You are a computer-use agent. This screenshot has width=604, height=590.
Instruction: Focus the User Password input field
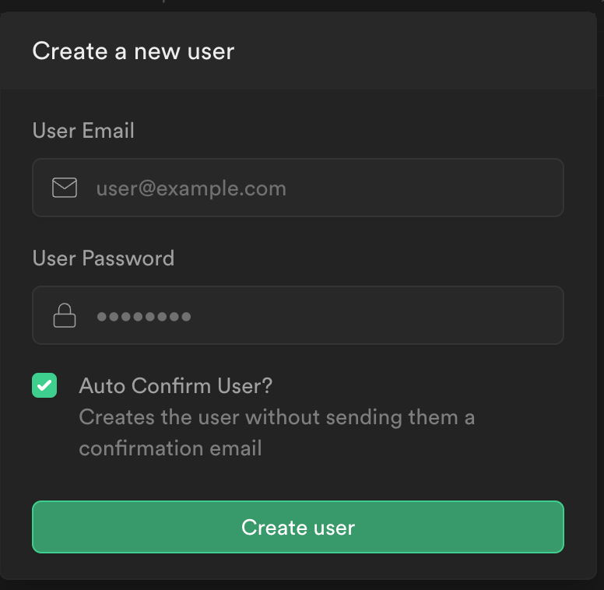[311, 315]
